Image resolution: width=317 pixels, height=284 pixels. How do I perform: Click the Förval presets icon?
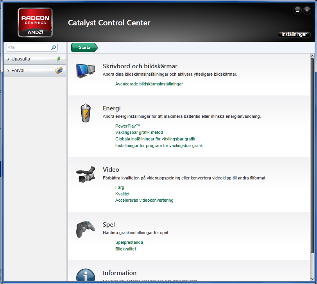[59, 71]
